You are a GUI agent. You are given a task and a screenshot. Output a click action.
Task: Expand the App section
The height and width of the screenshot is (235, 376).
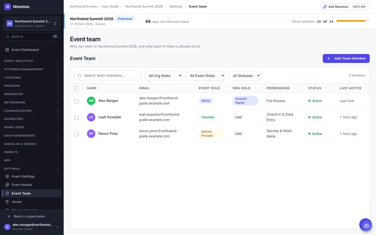(x=32, y=160)
